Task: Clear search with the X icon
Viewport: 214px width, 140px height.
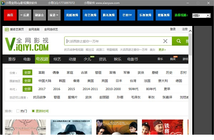Action: (165, 41)
